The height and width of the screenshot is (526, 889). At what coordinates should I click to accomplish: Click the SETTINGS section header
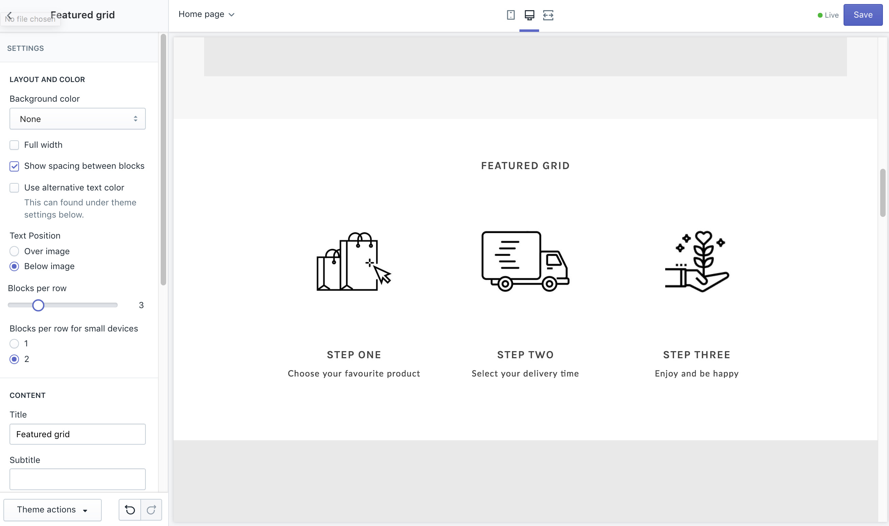pyautogui.click(x=25, y=48)
